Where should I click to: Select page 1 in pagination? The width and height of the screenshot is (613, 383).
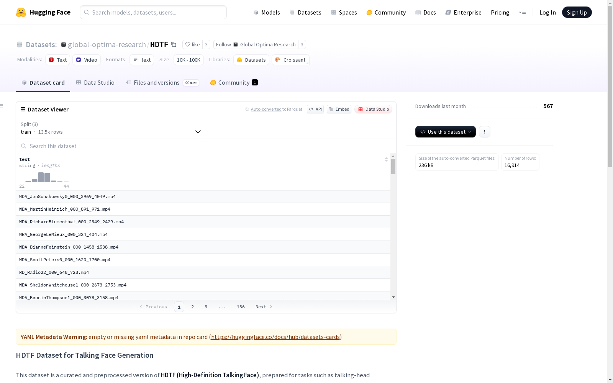click(x=179, y=307)
